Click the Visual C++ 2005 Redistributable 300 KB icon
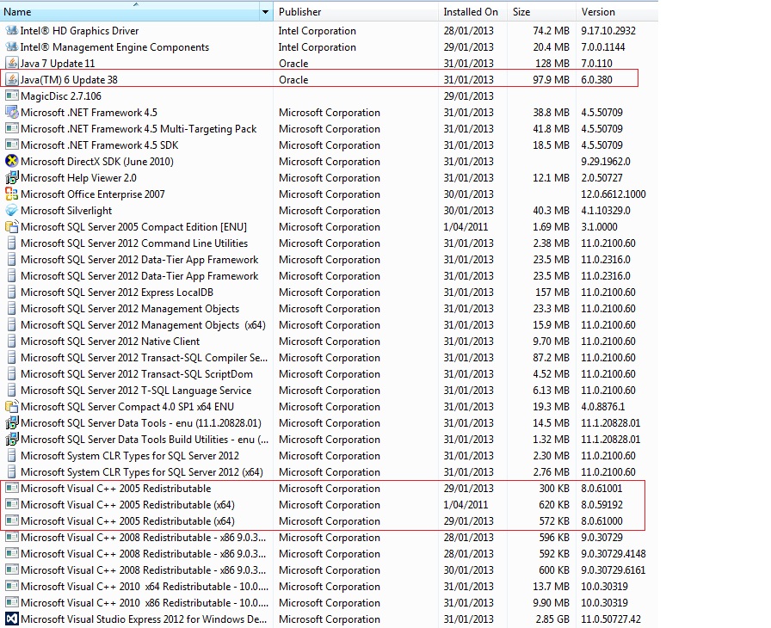771x628 pixels. pos(12,489)
